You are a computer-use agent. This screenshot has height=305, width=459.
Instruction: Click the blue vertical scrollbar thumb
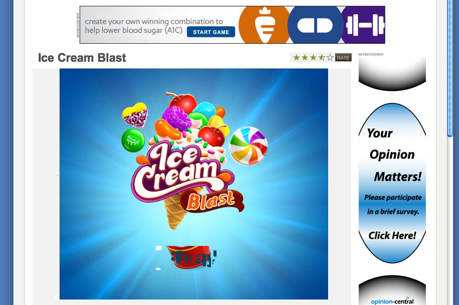[450, 68]
